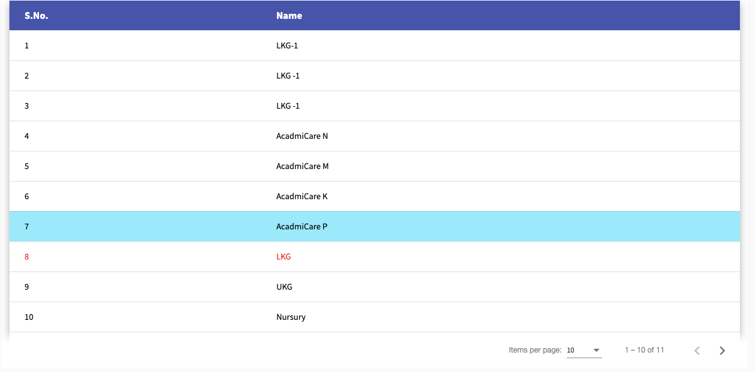Viewport: 755px width, 372px height.
Task: Click the UKG row
Action: pyautogui.click(x=284, y=287)
